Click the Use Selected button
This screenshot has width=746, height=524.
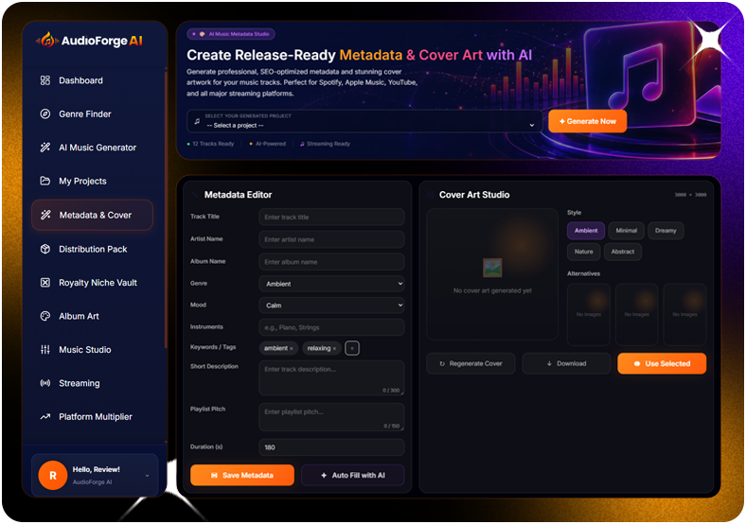[x=662, y=363]
